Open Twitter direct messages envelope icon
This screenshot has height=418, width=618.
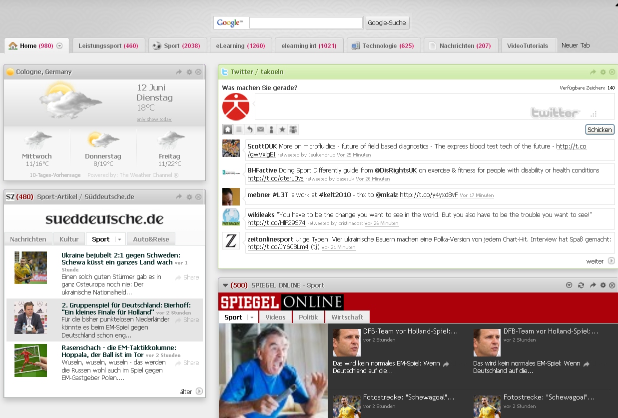(261, 129)
